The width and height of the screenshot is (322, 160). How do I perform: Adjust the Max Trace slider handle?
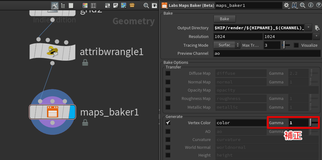pos(284,45)
